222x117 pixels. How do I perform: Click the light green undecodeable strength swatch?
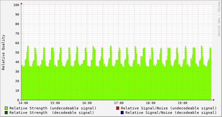pyautogui.click(x=6, y=108)
